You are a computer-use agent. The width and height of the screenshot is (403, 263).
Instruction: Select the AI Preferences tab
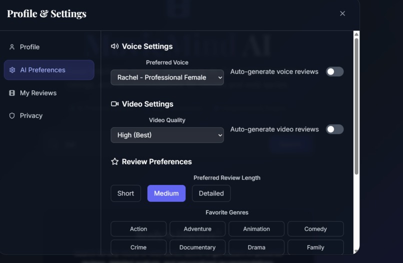(49, 70)
